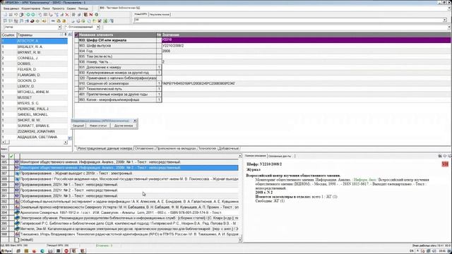Close the small floating АРМ Каталогизатор panel
Viewport: 452px width, 254px height.
click(135, 121)
